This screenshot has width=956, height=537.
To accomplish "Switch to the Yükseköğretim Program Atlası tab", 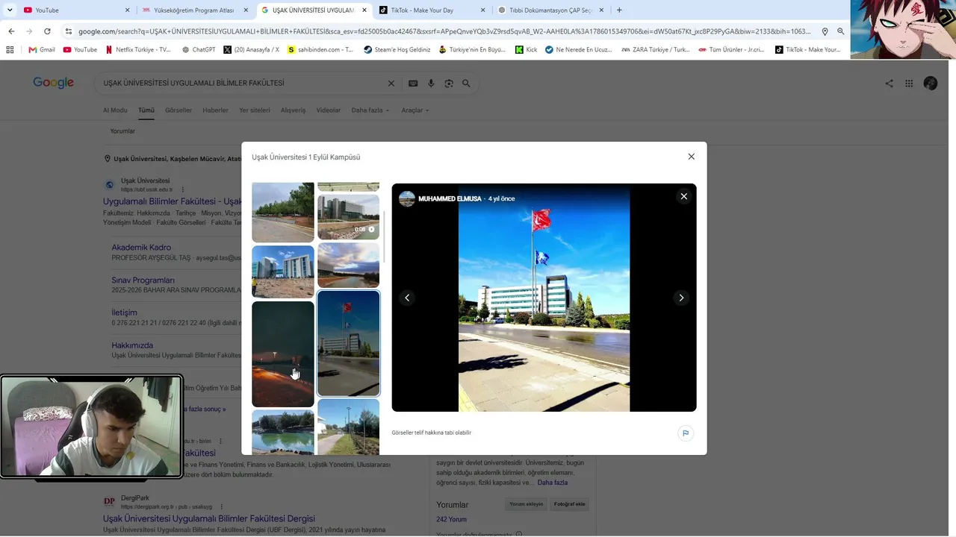I will pos(196,10).
